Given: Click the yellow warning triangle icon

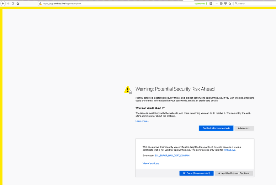Looking at the screenshot, I should (x=128, y=90).
